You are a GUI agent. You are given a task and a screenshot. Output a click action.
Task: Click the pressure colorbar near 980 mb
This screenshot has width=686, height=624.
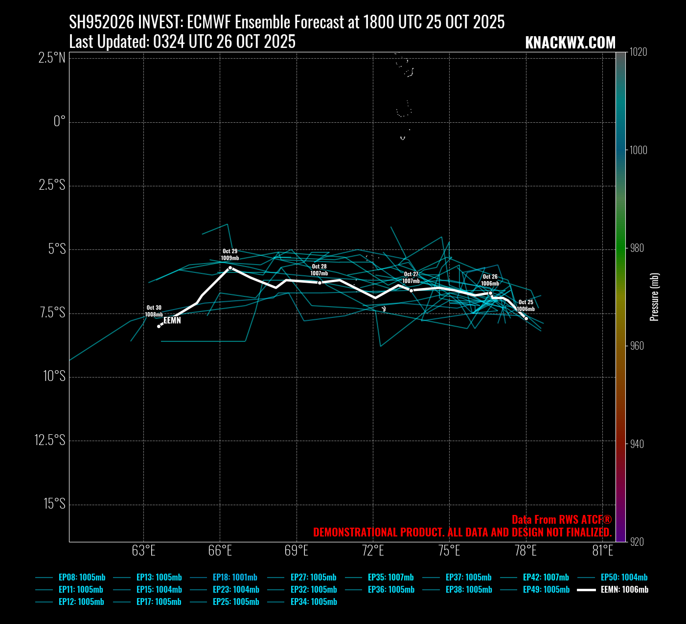[x=620, y=248]
